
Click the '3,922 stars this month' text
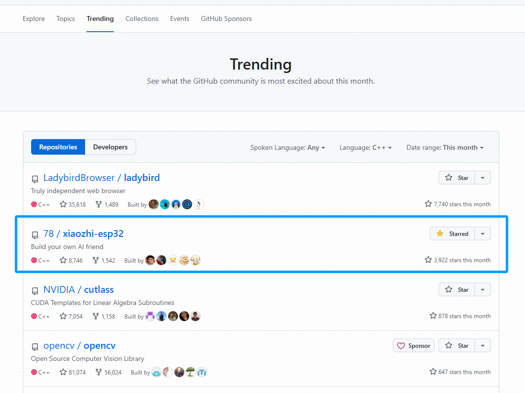462,260
